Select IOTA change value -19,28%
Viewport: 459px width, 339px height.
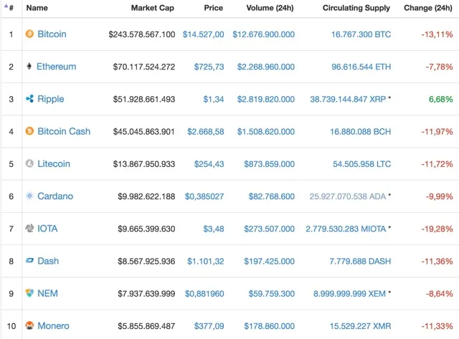(x=437, y=229)
